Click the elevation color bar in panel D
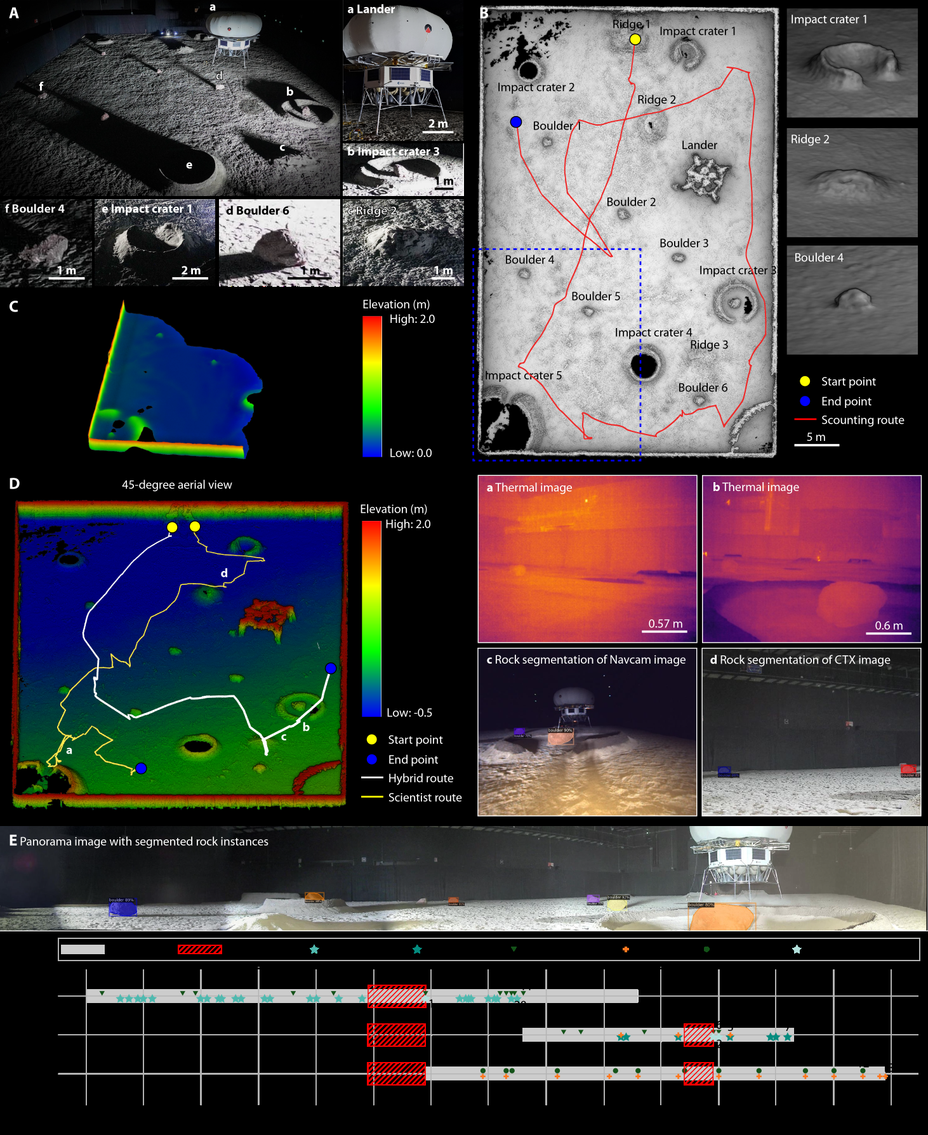This screenshot has width=928, height=1135. [371, 619]
